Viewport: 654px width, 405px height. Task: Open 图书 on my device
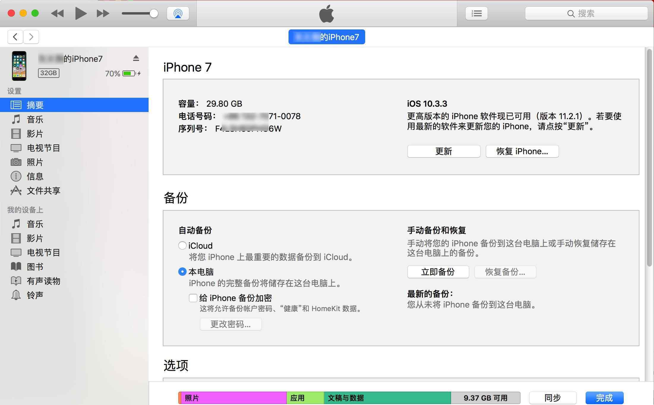[x=74, y=267]
